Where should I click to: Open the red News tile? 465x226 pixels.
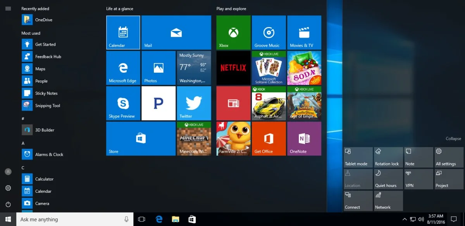[233, 103]
